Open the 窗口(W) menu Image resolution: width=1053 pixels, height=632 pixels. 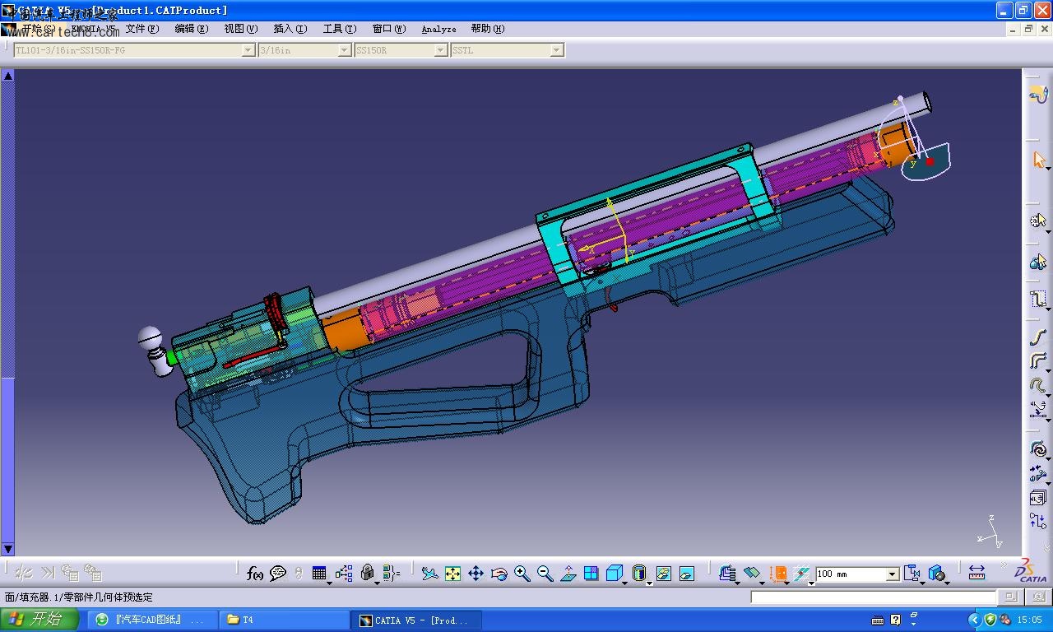388,29
